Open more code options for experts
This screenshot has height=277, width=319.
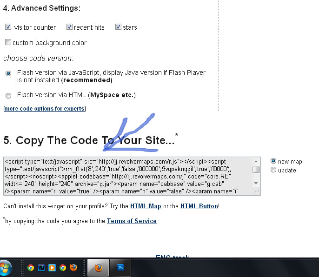click(45, 109)
